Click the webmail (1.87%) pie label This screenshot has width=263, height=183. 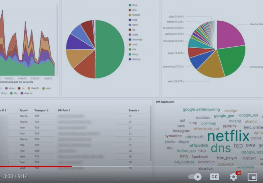pyautogui.click(x=174, y=34)
